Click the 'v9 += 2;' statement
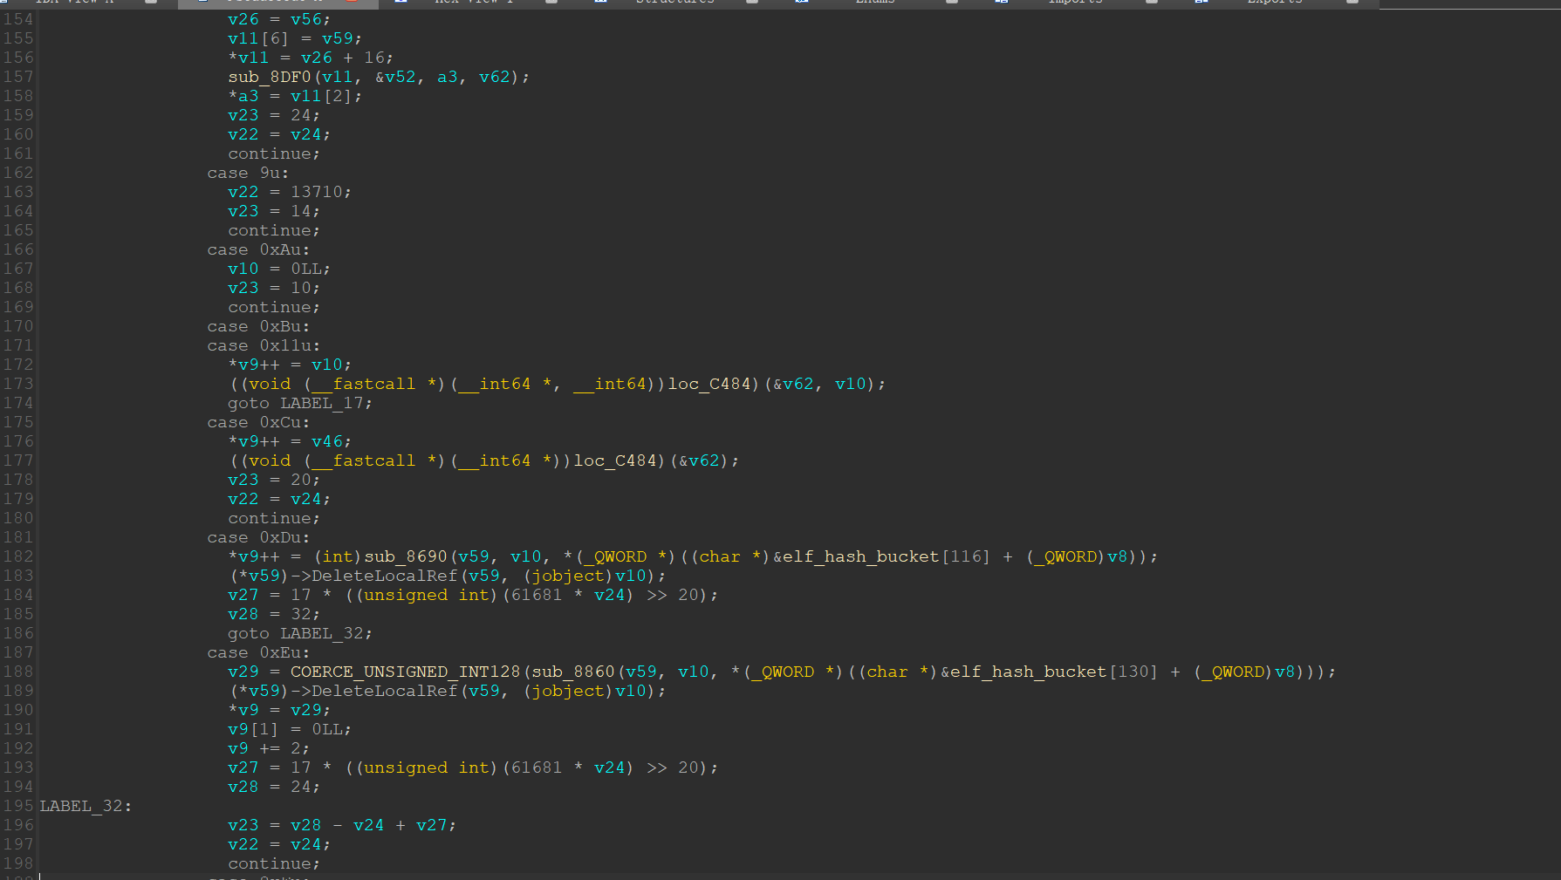This screenshot has width=1561, height=880. (269, 748)
